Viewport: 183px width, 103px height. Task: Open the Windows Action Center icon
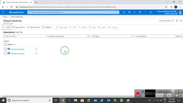[x=178, y=100]
